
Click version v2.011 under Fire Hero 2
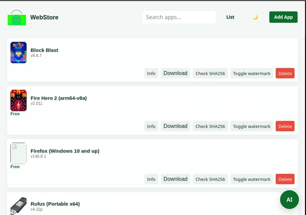click(37, 103)
